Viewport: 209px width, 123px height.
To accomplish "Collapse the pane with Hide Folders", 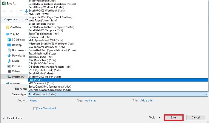I will coord(13,118).
